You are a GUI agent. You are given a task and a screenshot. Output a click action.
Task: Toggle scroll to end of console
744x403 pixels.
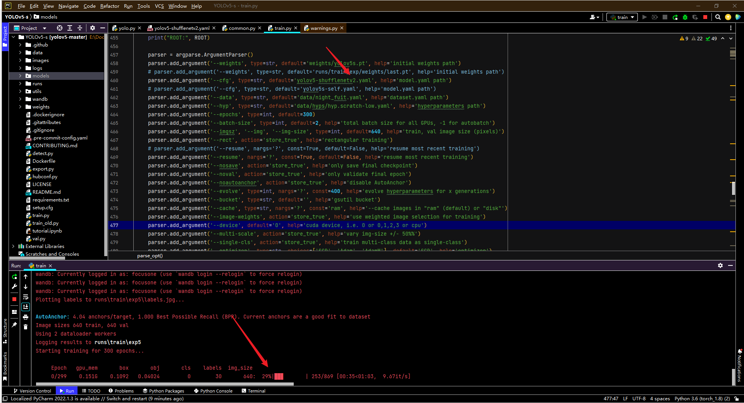(x=26, y=307)
